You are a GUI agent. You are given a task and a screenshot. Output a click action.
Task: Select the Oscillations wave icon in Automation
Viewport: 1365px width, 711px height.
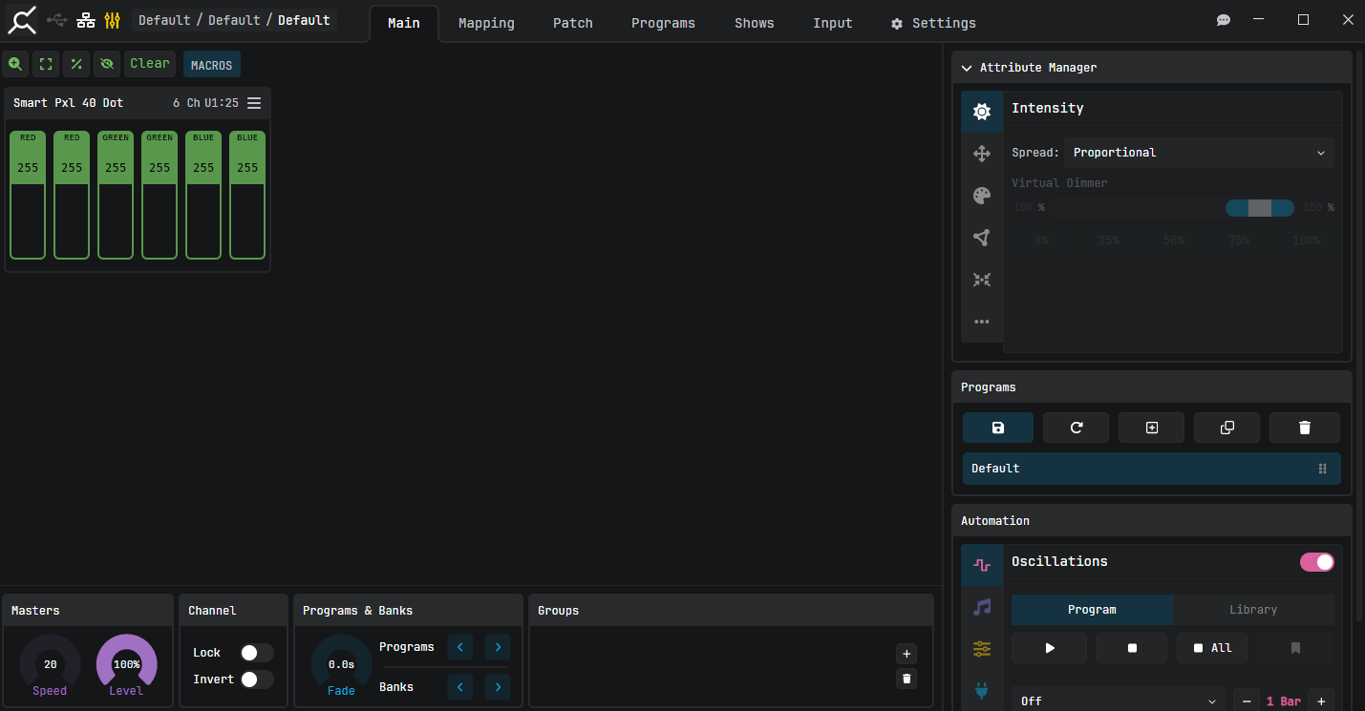click(x=982, y=565)
